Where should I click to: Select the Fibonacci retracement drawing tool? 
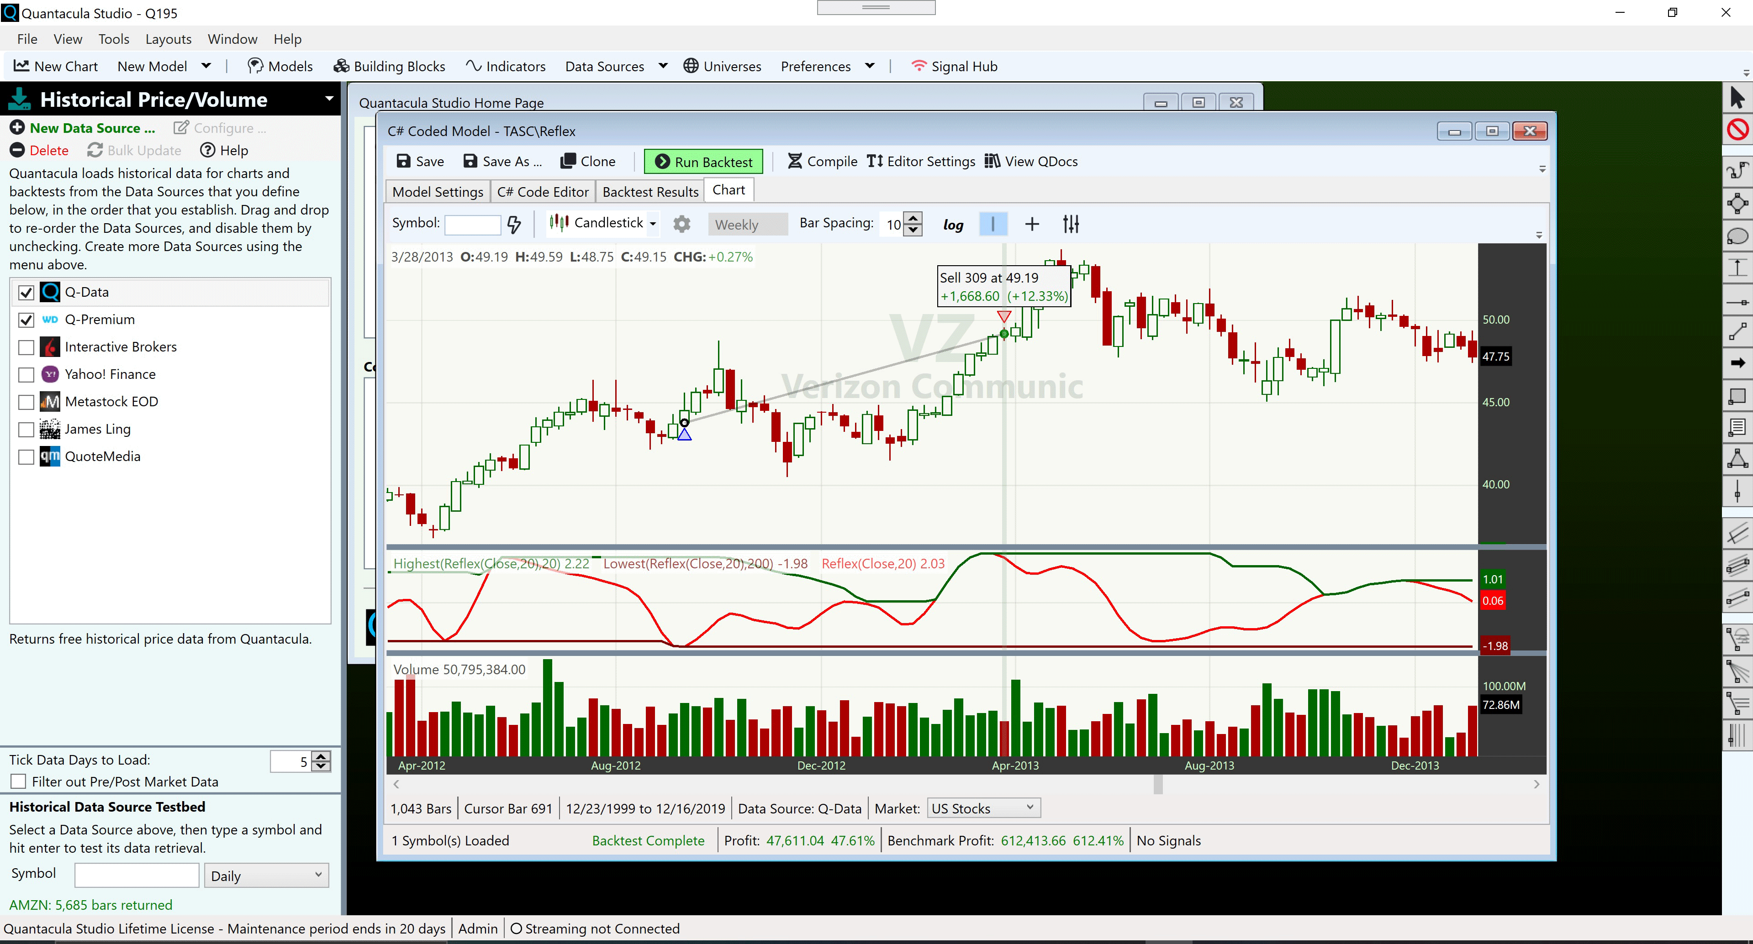point(1737,703)
